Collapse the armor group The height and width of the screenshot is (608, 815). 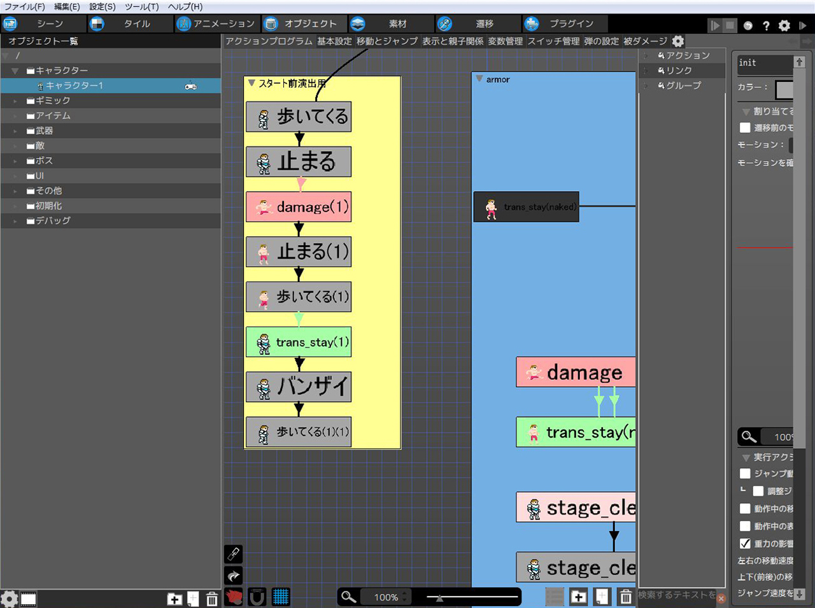click(x=479, y=79)
